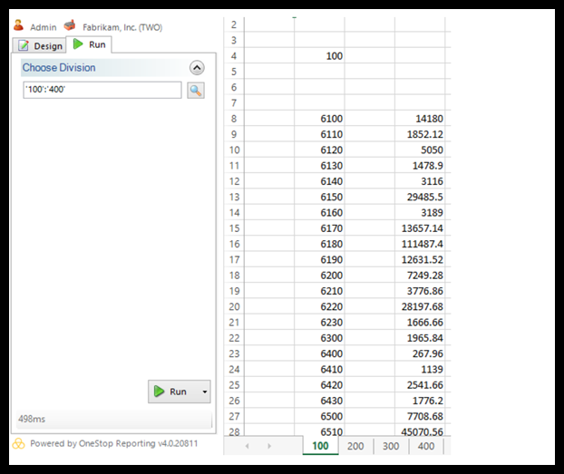Screen dimensions: 564x474
Task: Activate worksheet tab 100
Action: coord(320,446)
